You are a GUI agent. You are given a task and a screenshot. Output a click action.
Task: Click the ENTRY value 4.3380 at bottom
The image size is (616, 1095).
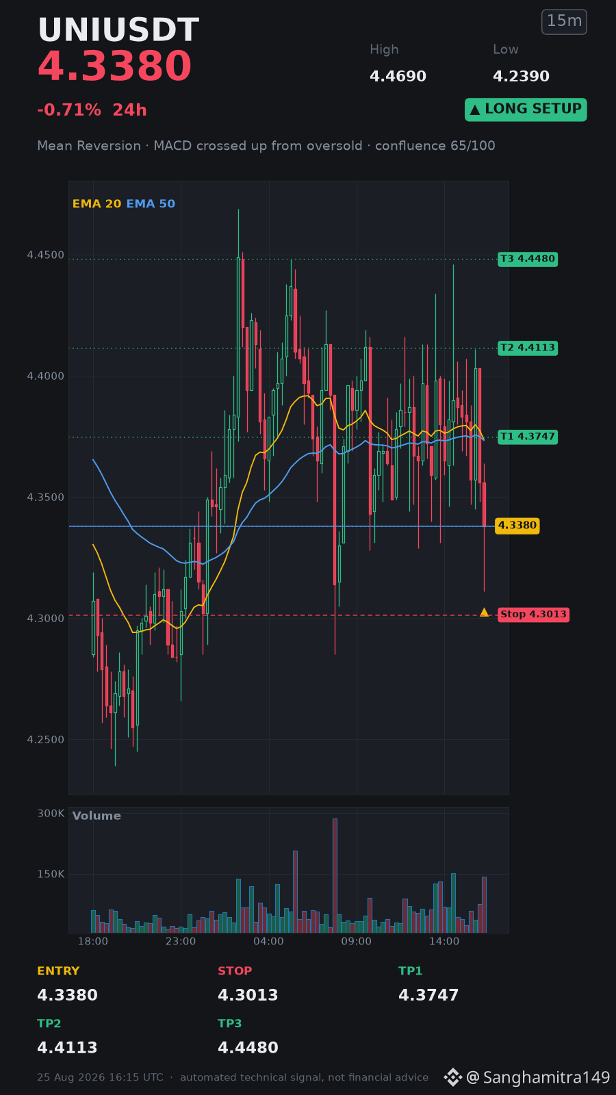pos(67,995)
